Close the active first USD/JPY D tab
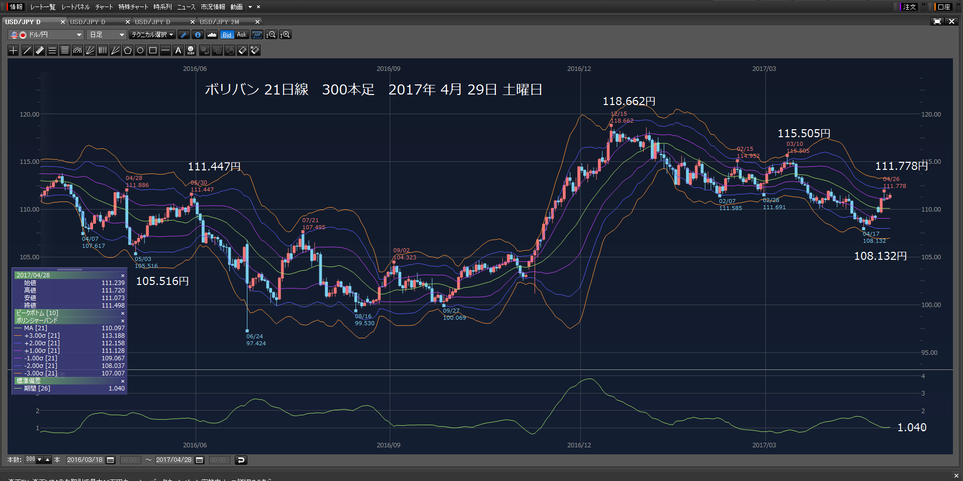The width and height of the screenshot is (963, 481). 63,22
